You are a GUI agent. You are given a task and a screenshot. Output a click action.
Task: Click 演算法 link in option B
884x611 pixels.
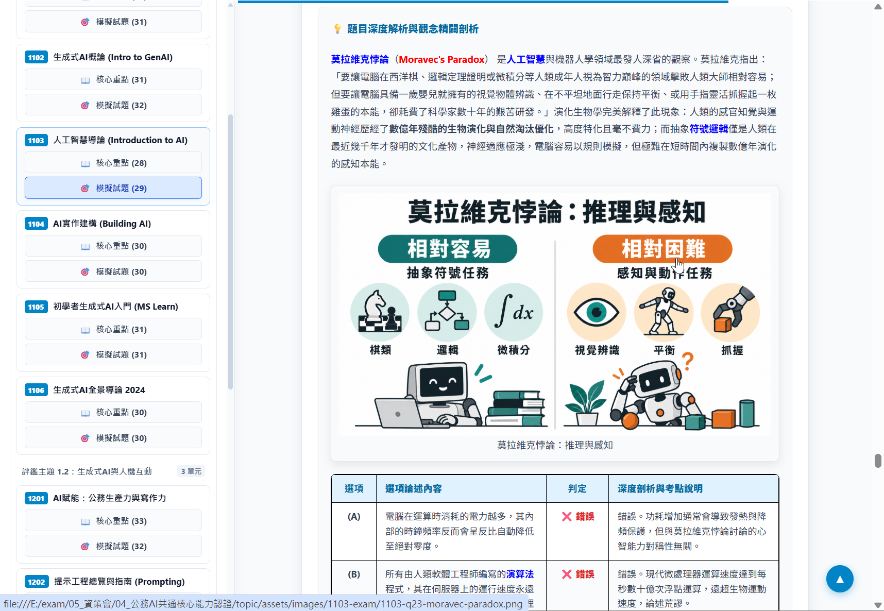520,574
